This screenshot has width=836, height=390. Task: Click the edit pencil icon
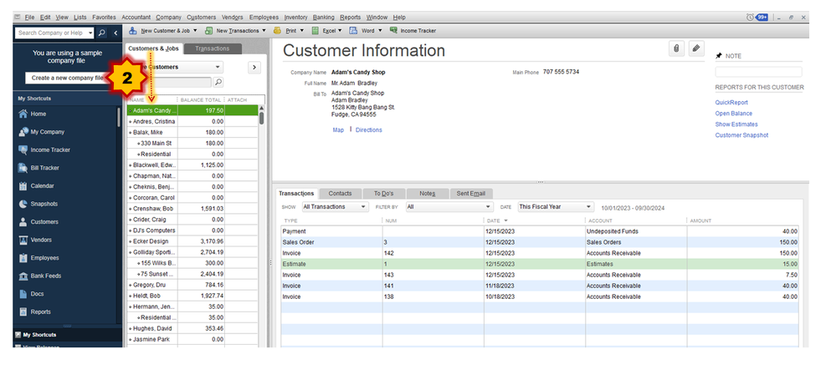(695, 48)
